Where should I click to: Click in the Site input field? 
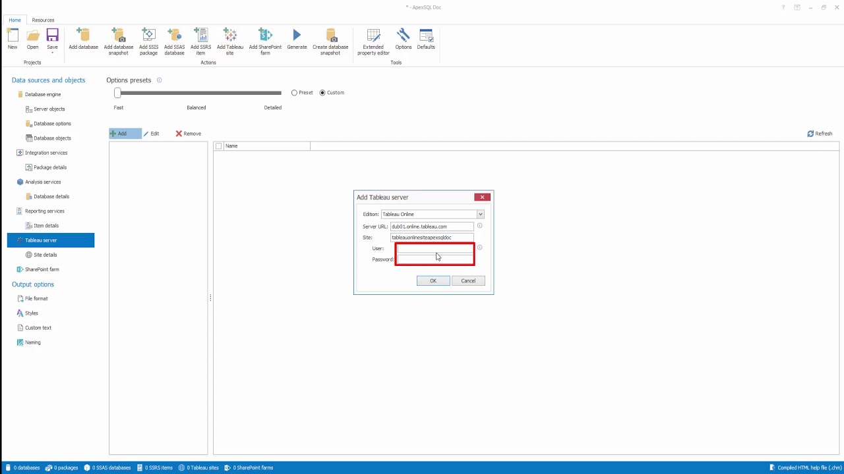(x=432, y=238)
